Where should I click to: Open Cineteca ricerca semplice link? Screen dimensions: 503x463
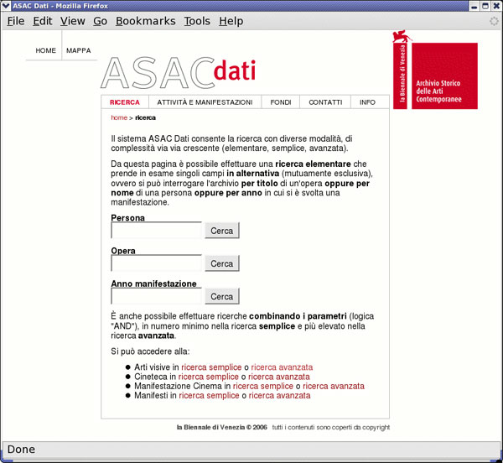(209, 377)
